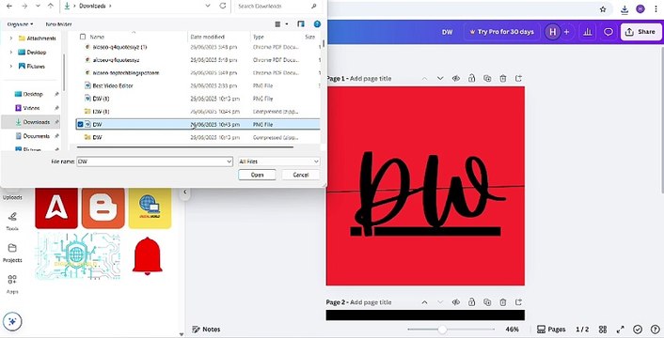Add a page after Page 1

click(x=518, y=79)
